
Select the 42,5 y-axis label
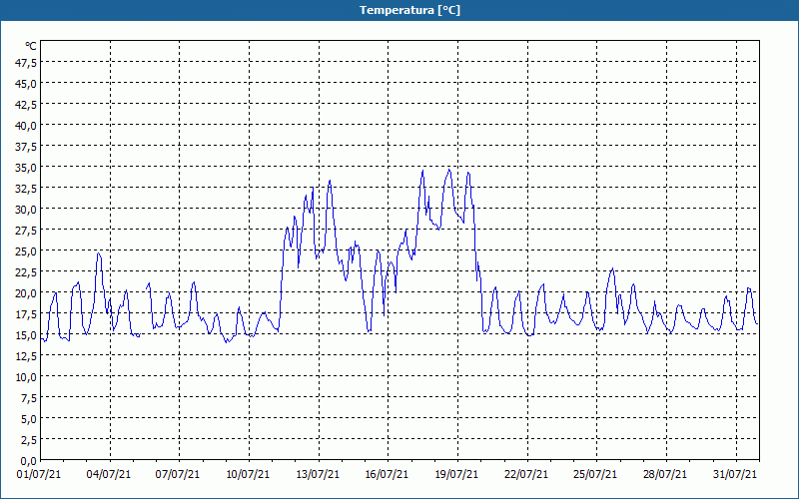27,105
